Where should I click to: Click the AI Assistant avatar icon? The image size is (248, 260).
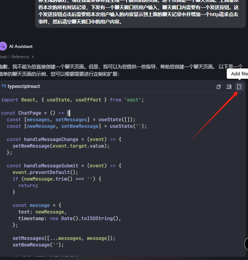tap(3, 46)
